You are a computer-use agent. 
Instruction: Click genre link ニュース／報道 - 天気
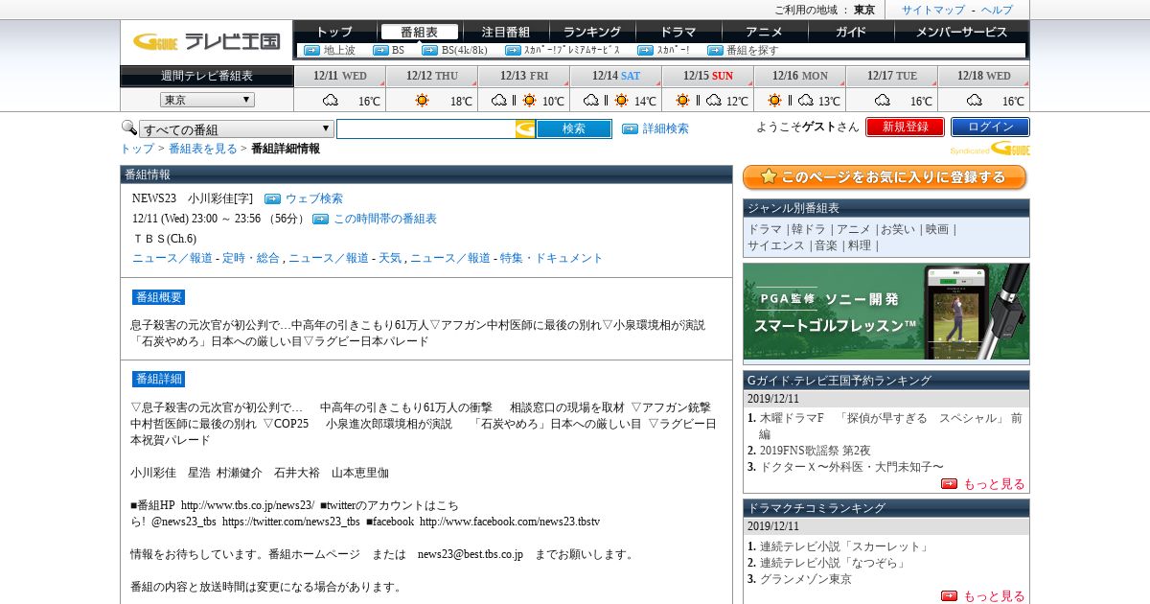[345, 258]
